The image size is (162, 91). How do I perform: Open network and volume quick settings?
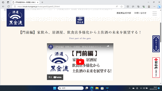pos(144,88)
